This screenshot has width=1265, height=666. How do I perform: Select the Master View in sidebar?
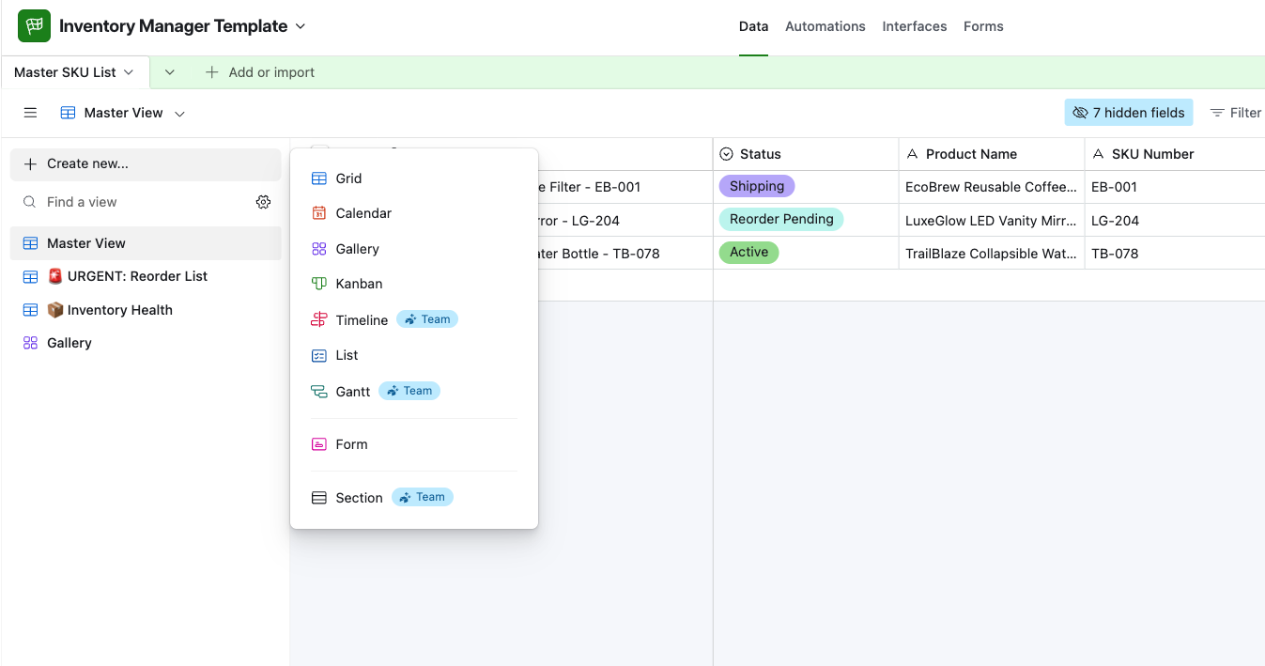pyautogui.click(x=146, y=243)
